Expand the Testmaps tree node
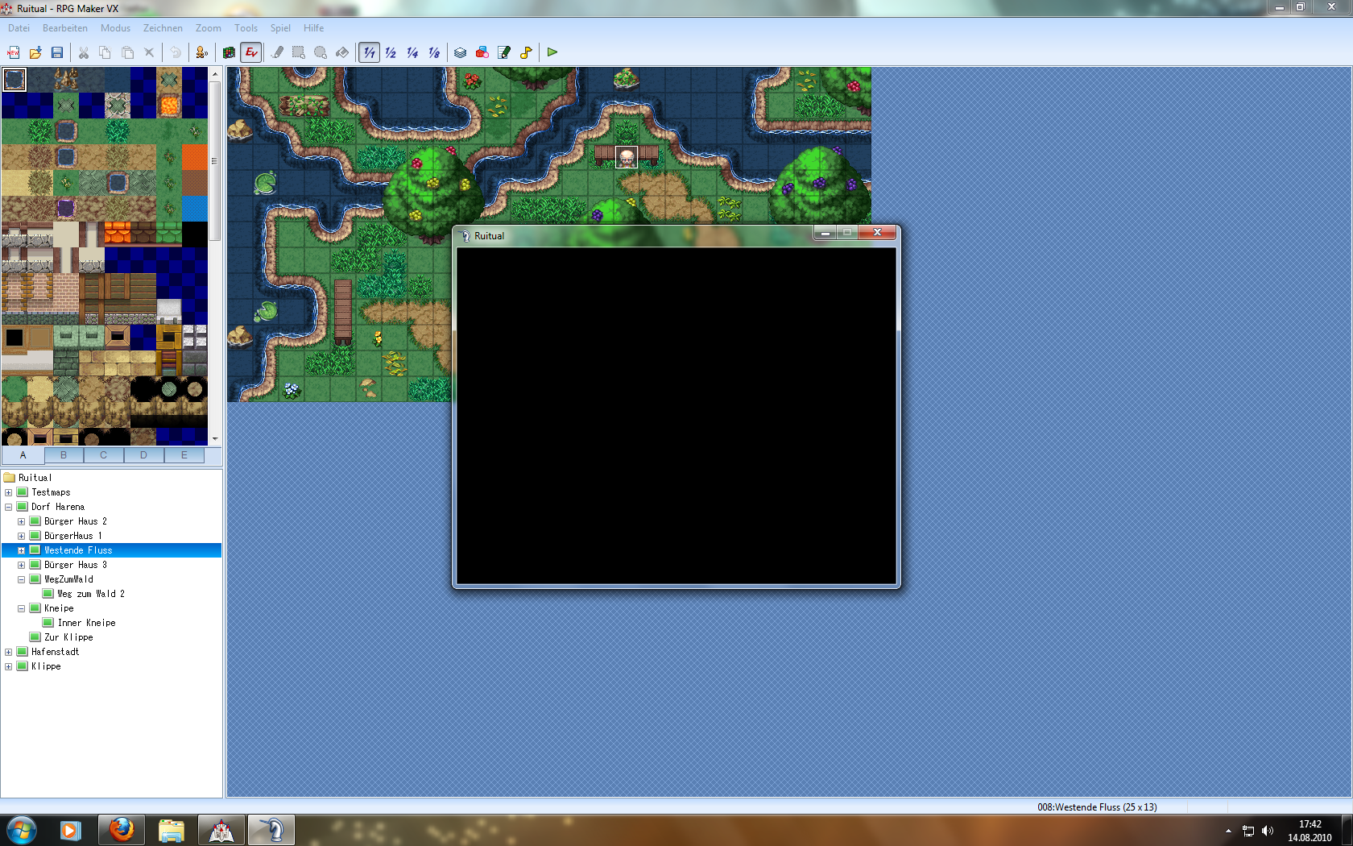 [9, 492]
